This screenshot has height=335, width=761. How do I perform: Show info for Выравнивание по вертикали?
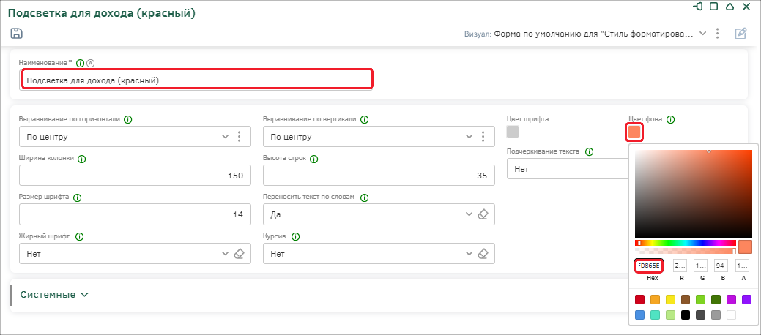point(364,120)
